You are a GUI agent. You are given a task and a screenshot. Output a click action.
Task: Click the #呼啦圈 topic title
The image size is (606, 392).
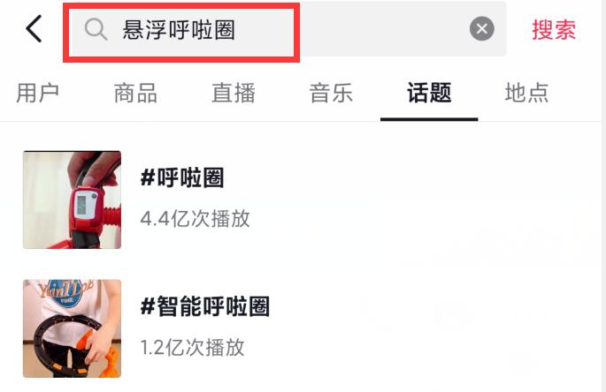(x=182, y=177)
